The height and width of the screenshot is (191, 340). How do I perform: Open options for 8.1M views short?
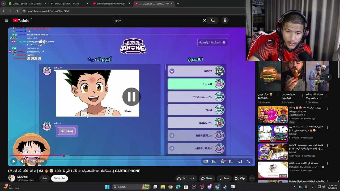[x=302, y=95]
